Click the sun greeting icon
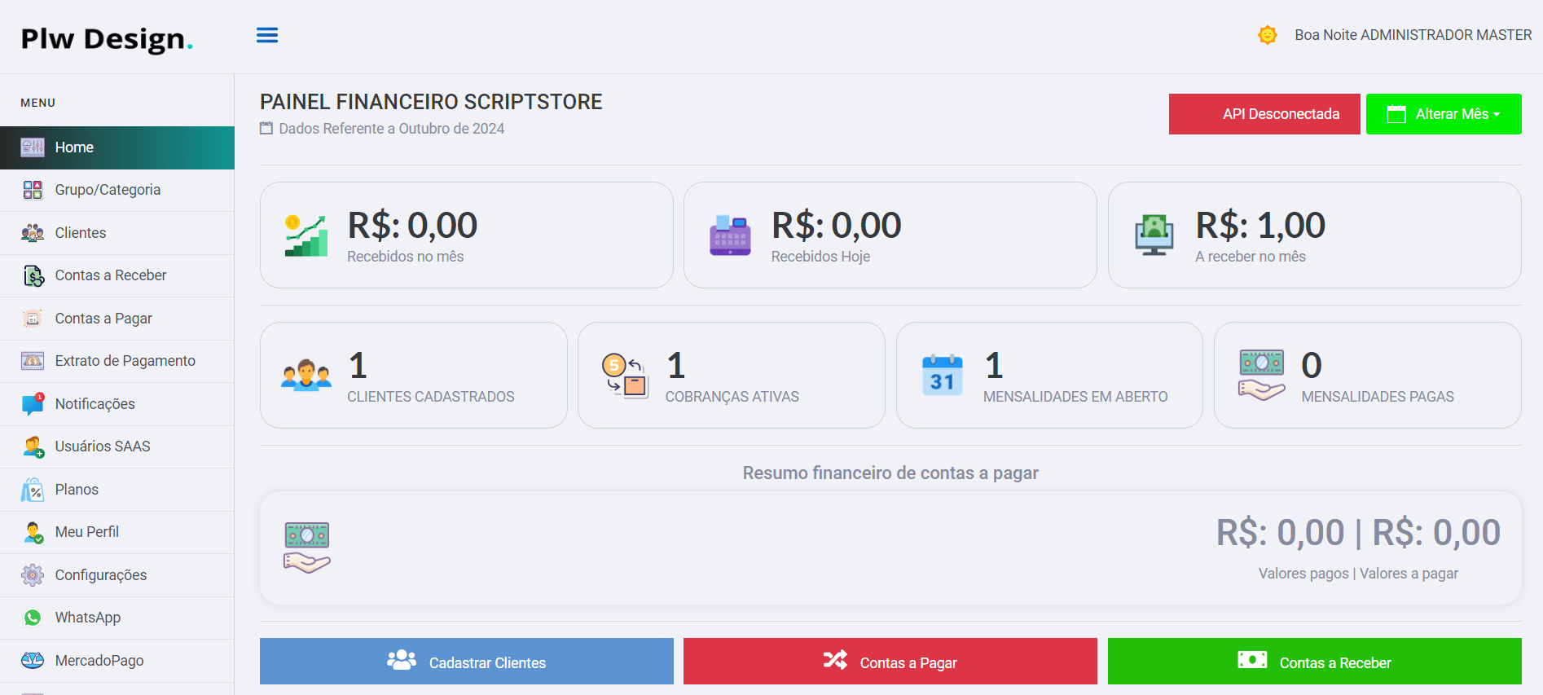This screenshot has width=1543, height=695. coord(1267,35)
